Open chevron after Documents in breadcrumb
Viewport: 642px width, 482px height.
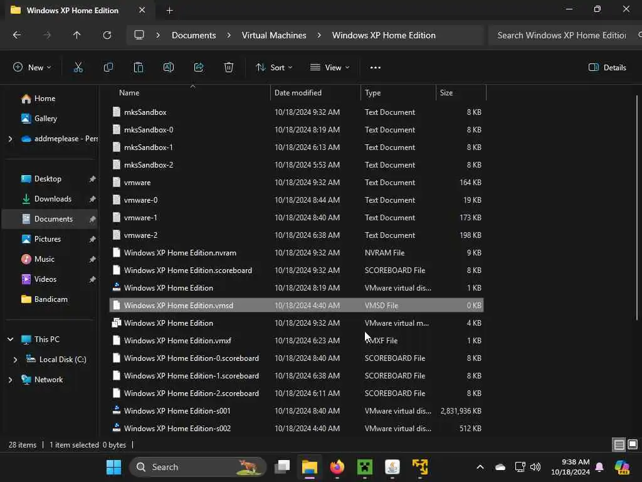(229, 35)
